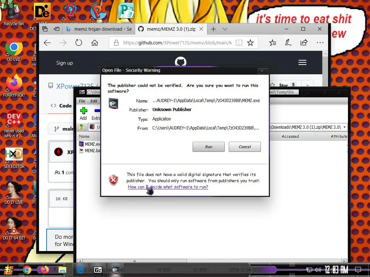
Task: Go back in the Edge browser
Action: click(47, 43)
